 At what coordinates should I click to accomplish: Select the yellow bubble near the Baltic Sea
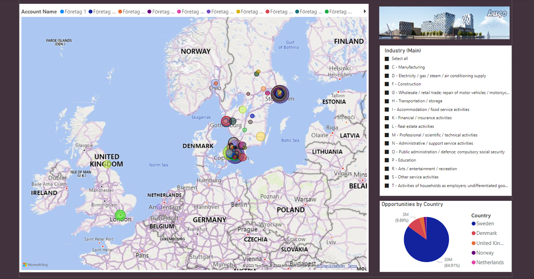click(260, 137)
